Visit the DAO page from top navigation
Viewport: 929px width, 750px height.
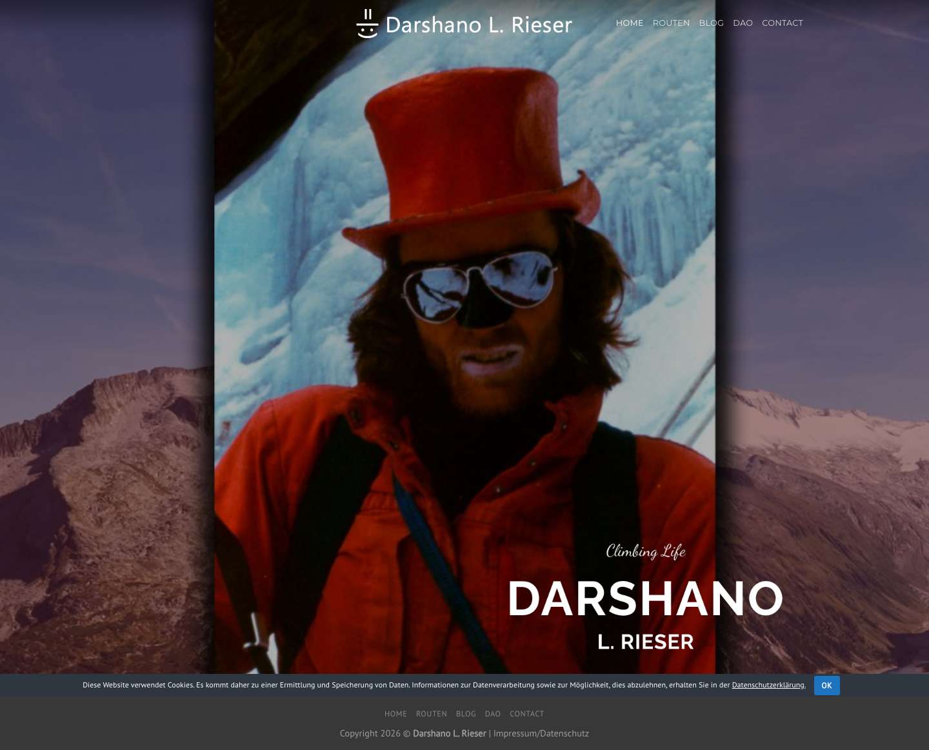coord(743,23)
